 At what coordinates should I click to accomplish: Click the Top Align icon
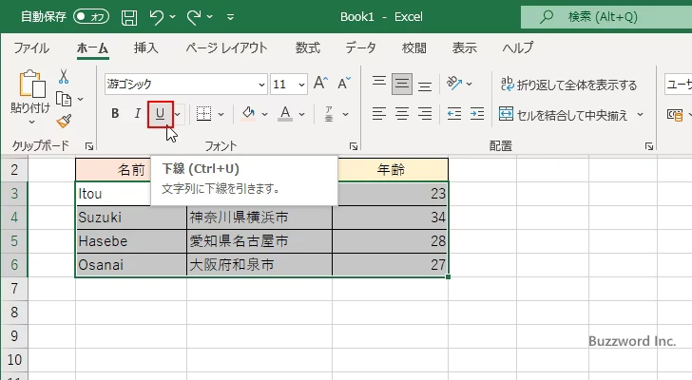click(379, 83)
